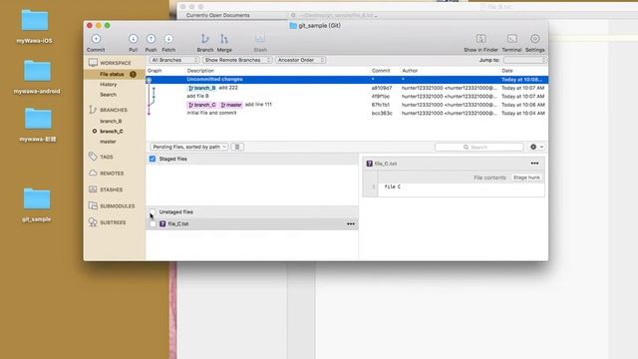Click the Subtrees sidebar icon
The height and width of the screenshot is (359, 638).
tap(93, 222)
